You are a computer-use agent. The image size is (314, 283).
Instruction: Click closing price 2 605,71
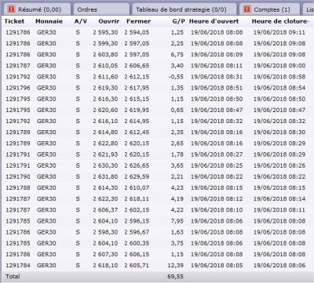coord(137,266)
